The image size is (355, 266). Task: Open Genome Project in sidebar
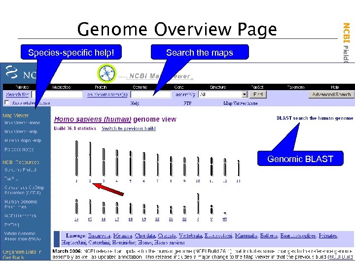tap(20, 169)
